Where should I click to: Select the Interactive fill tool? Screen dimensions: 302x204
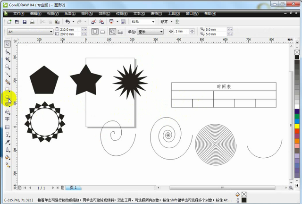point(8,165)
